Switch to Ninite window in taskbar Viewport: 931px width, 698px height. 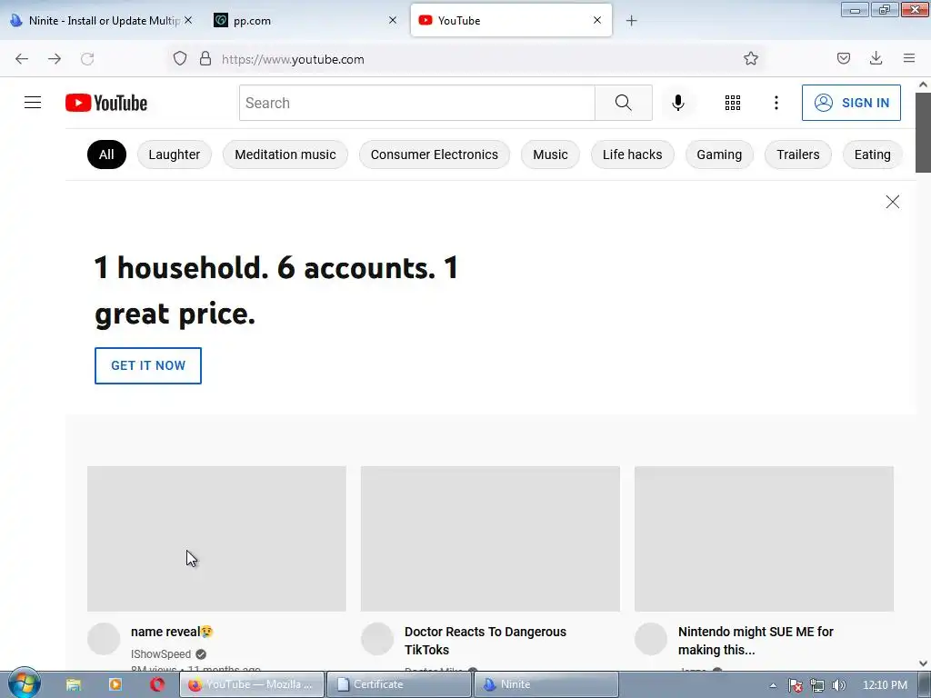tap(546, 684)
